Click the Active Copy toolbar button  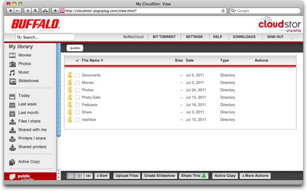225,176
